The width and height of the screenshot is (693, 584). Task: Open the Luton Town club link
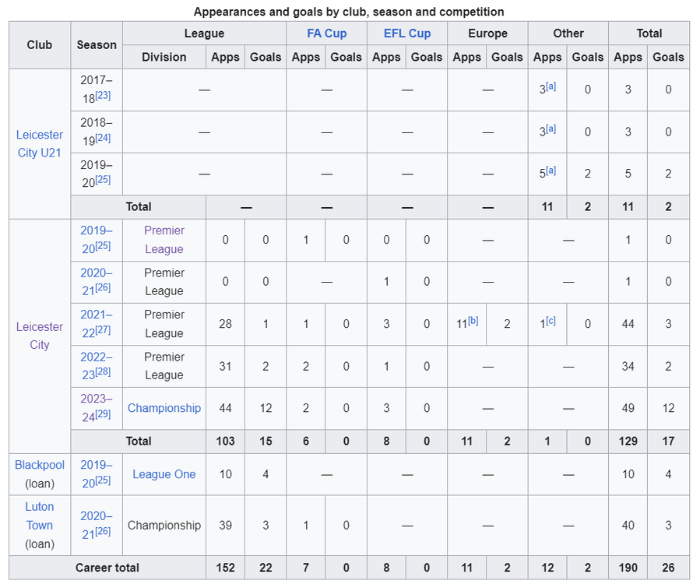40,515
